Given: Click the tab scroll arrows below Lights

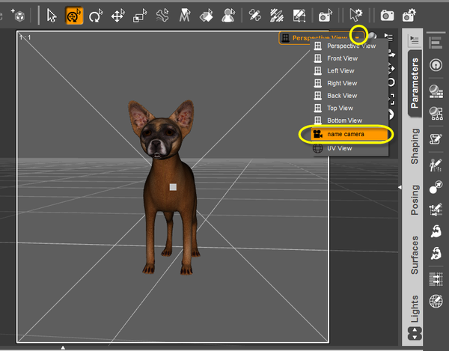Looking at the screenshot, I should [415, 334].
